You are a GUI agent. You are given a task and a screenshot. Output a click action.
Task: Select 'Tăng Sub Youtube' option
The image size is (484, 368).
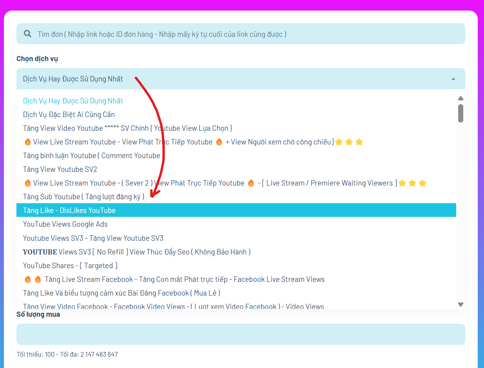[x=83, y=197]
